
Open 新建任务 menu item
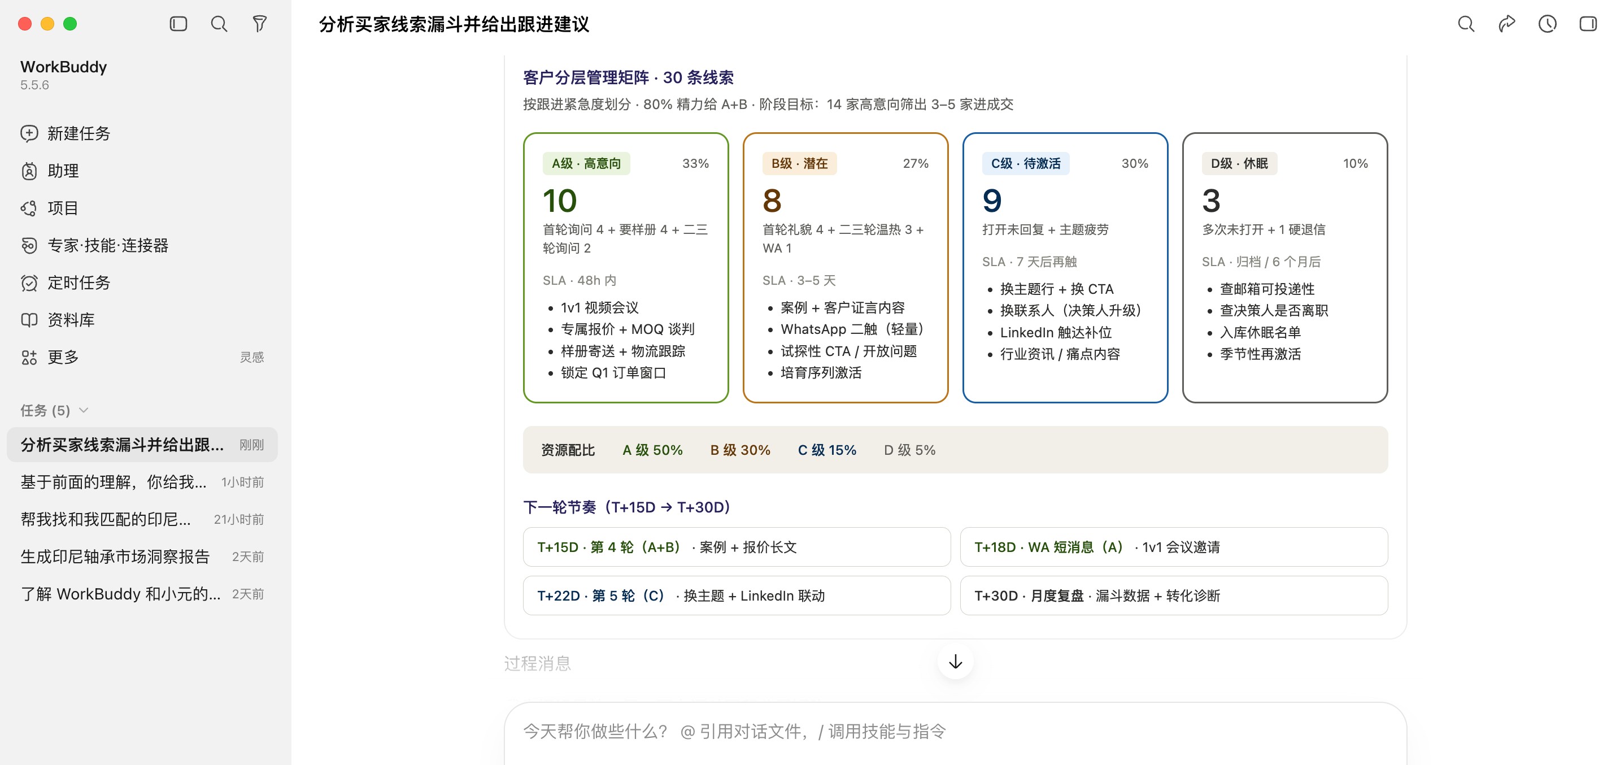(x=142, y=133)
